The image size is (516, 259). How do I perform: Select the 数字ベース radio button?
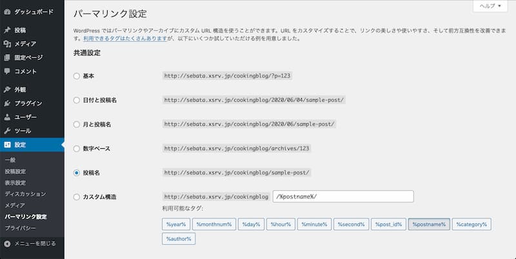pos(77,149)
